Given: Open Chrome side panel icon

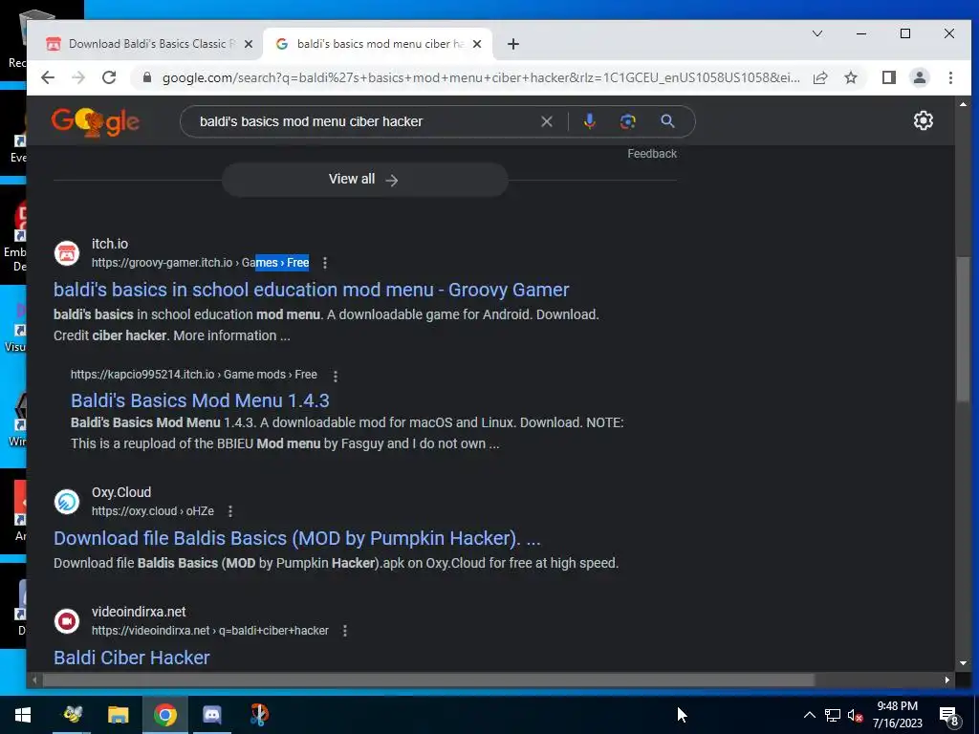Looking at the screenshot, I should pyautogui.click(x=888, y=77).
